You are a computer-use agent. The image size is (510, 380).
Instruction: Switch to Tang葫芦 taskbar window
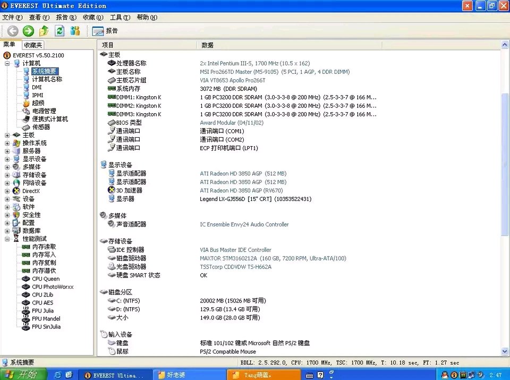pos(263,375)
